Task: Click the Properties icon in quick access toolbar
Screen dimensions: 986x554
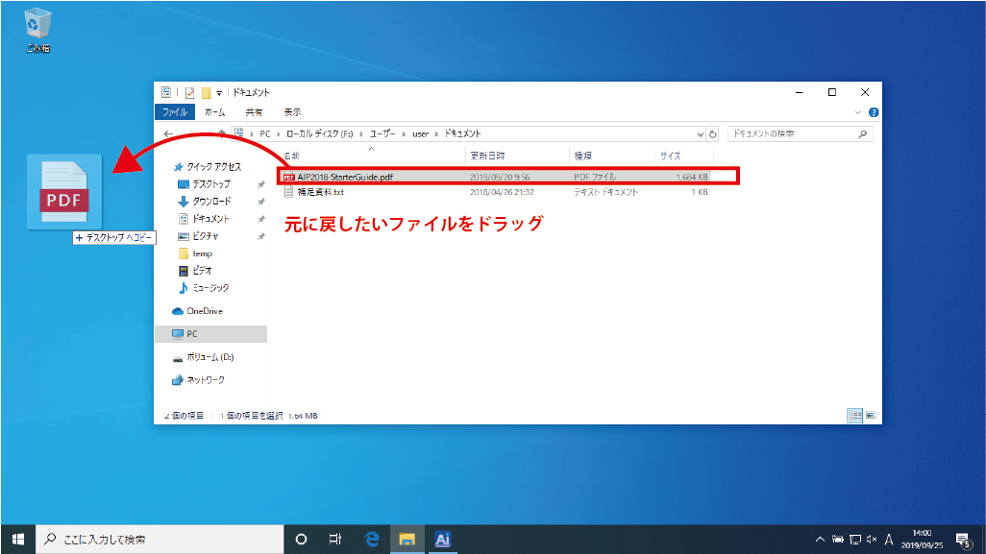Action: tap(190, 93)
